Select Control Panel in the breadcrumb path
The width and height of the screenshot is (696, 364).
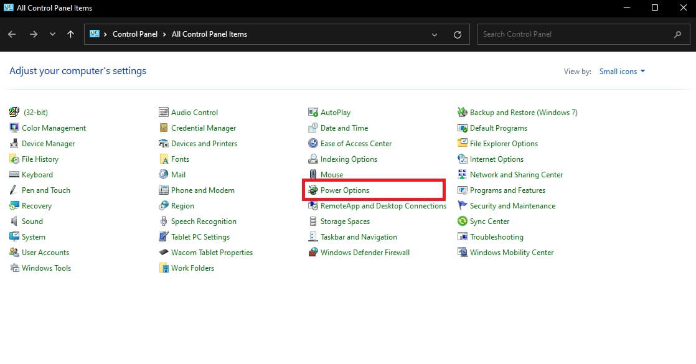click(135, 34)
